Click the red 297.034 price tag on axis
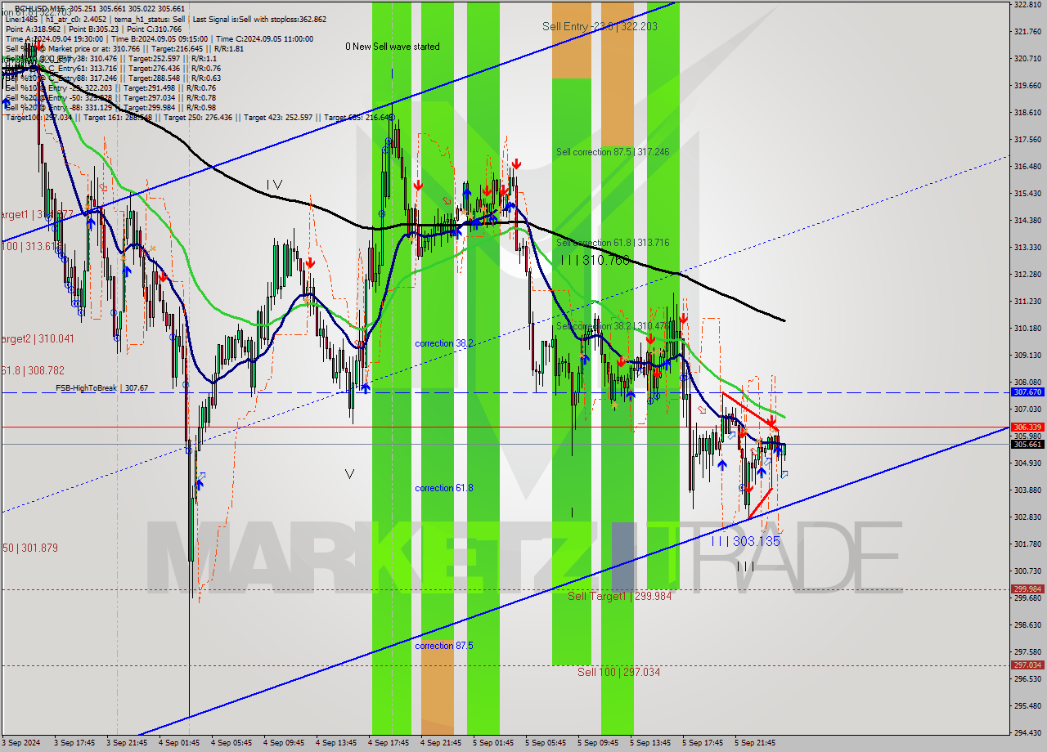The height and width of the screenshot is (752, 1047). coord(1027,665)
